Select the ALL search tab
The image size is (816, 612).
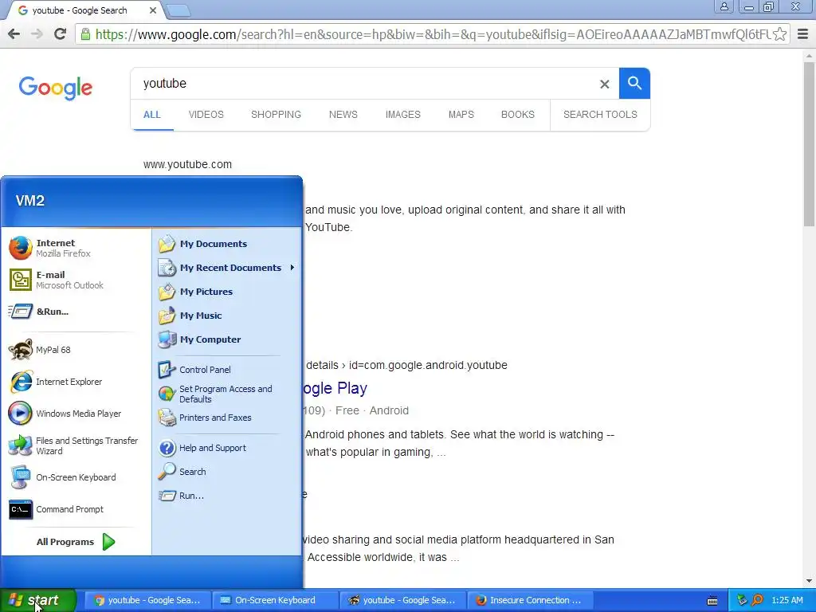pyautogui.click(x=152, y=115)
